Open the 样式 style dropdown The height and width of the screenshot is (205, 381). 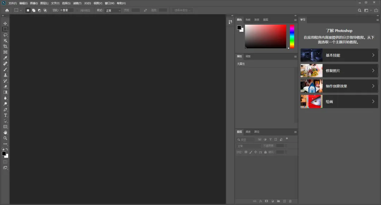[113, 11]
